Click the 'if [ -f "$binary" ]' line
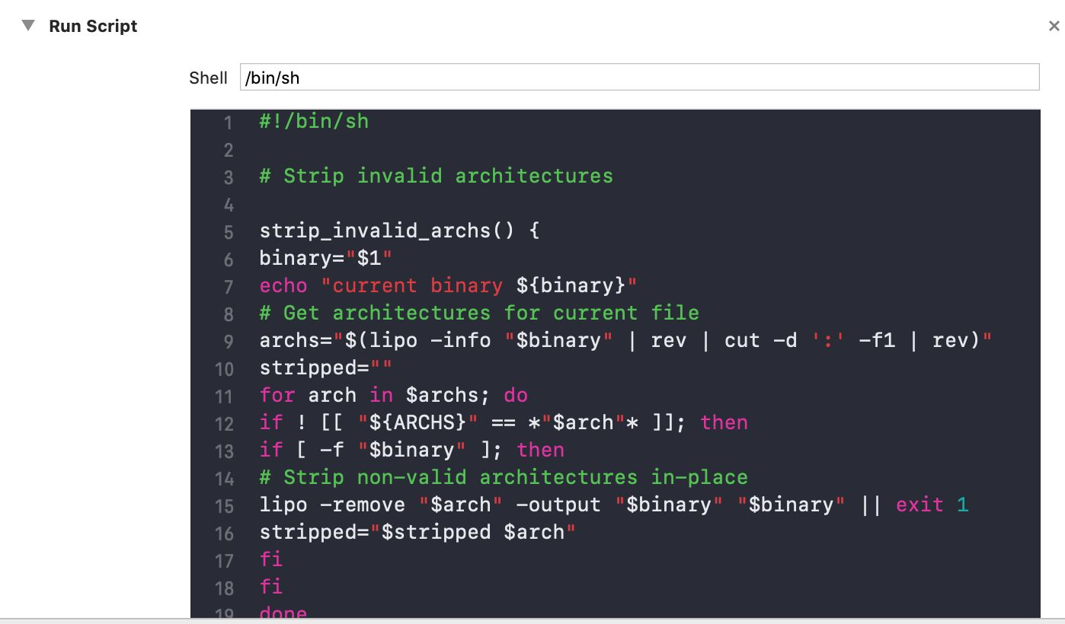This screenshot has width=1065, height=624. pos(411,450)
